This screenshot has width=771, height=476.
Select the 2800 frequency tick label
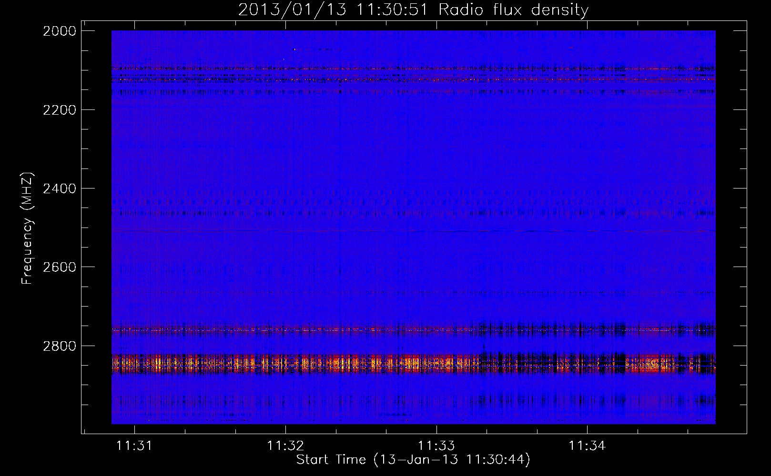click(x=60, y=346)
